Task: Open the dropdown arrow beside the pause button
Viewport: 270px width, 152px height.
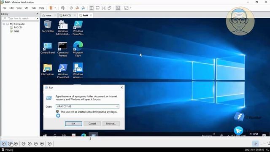Action: pyautogui.click(x=55, y=8)
